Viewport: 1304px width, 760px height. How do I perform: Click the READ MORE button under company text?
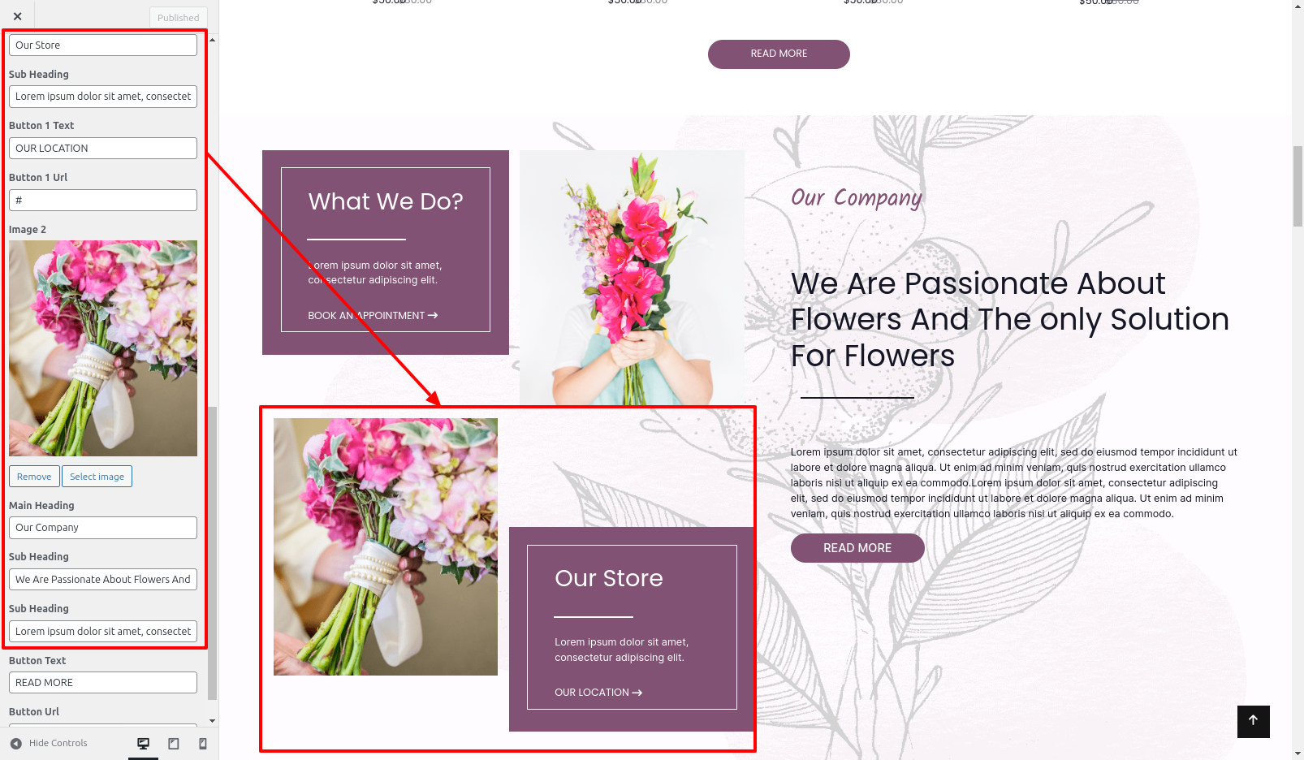[857, 548]
